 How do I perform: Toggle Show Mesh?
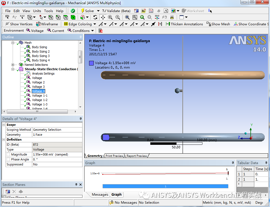pos(218,24)
